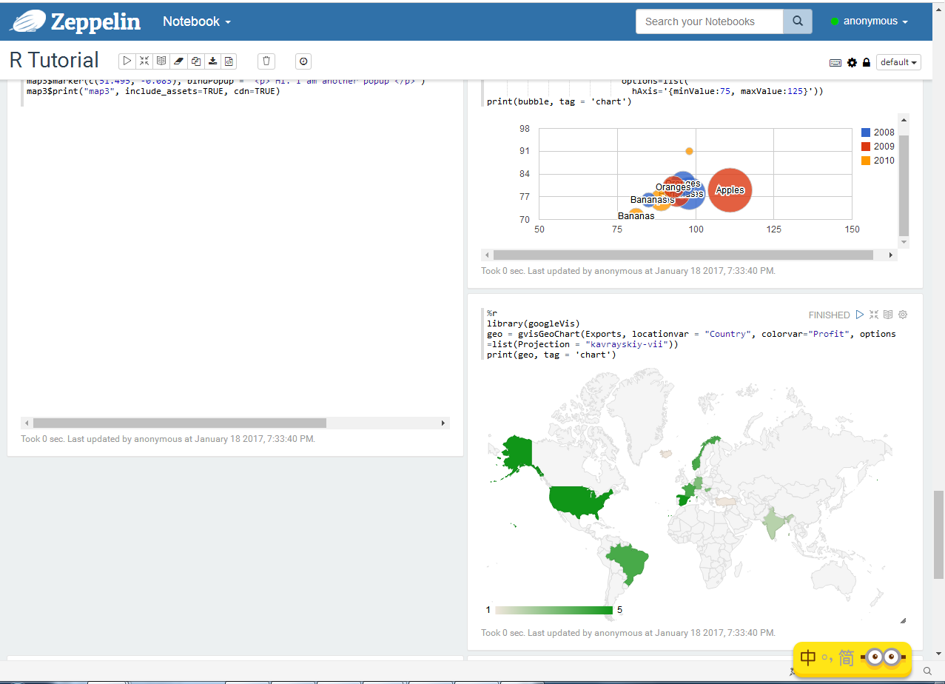
Task: Click the eraser icon to clear all output
Action: tap(178, 61)
